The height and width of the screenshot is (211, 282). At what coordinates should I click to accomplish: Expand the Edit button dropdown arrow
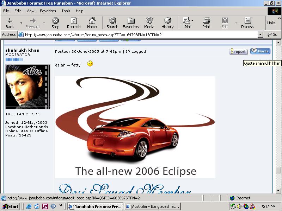[236, 23]
